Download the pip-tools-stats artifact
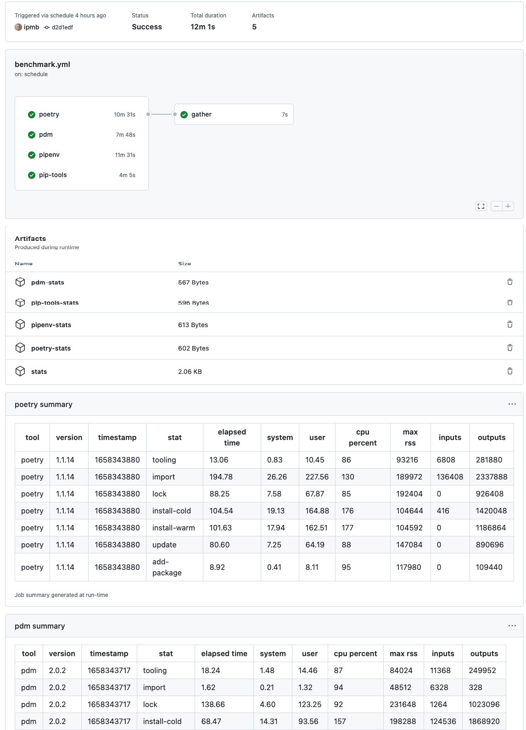Image resolution: width=526 pixels, height=730 pixels. point(55,303)
